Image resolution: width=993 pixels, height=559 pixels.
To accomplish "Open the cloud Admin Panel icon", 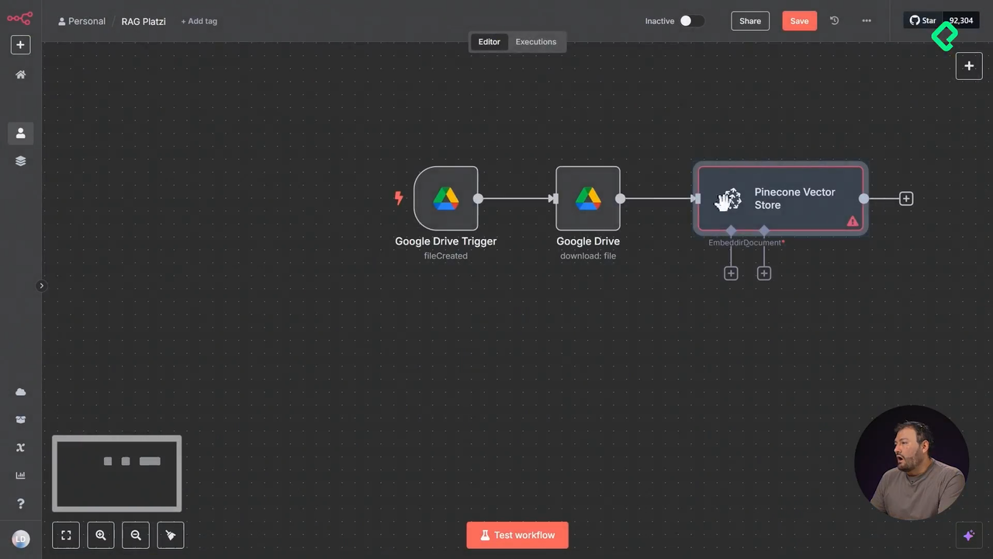I will coord(20,392).
